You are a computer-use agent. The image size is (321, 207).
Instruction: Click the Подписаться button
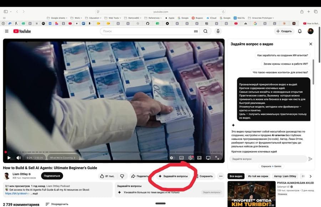pos(52,176)
